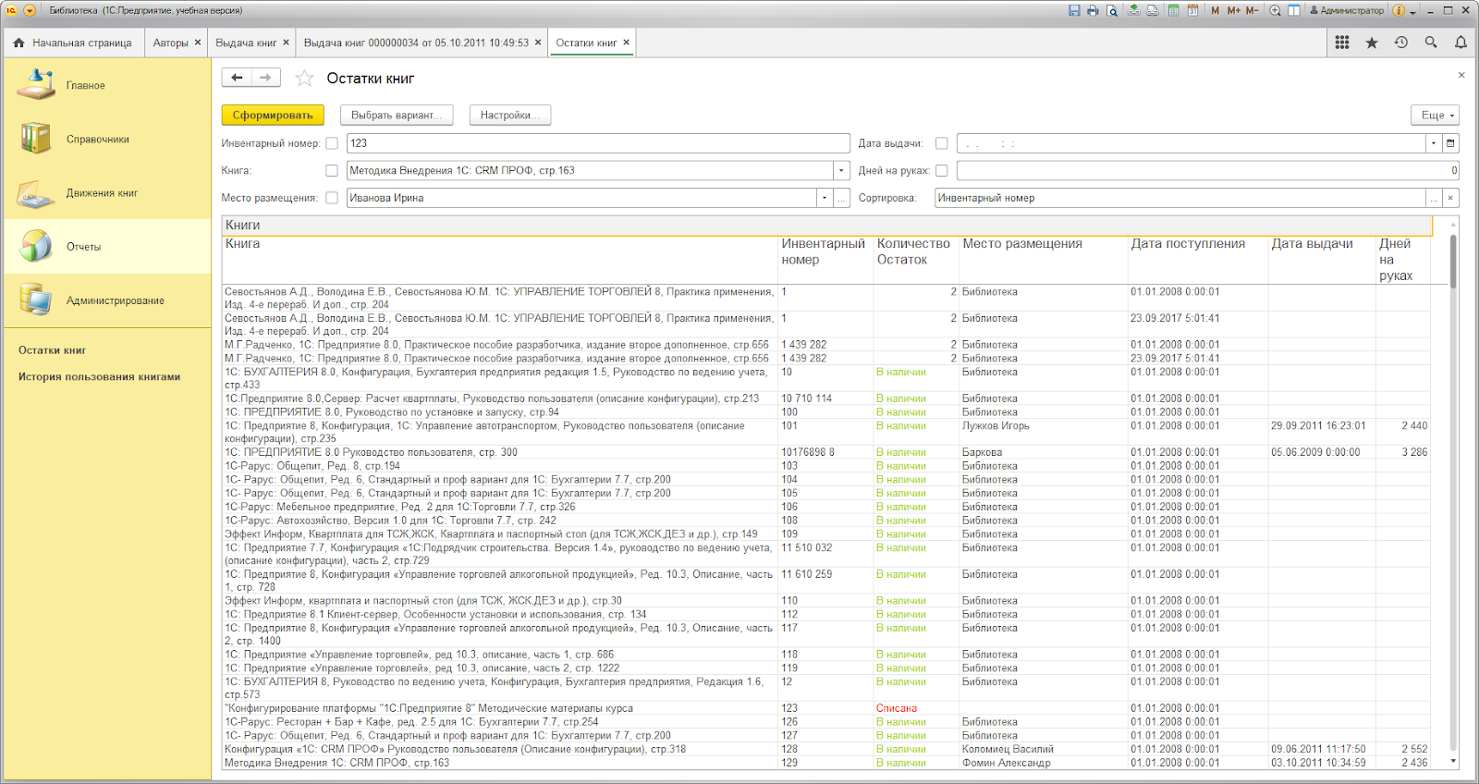Toggle the Дата выдачи filter checkbox
Image resolution: width=1479 pixels, height=784 pixels.
[941, 143]
